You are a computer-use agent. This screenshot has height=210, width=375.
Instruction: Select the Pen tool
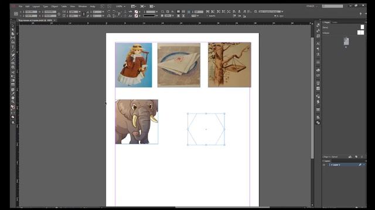13,55
